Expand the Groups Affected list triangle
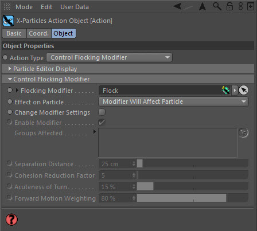 (94, 132)
